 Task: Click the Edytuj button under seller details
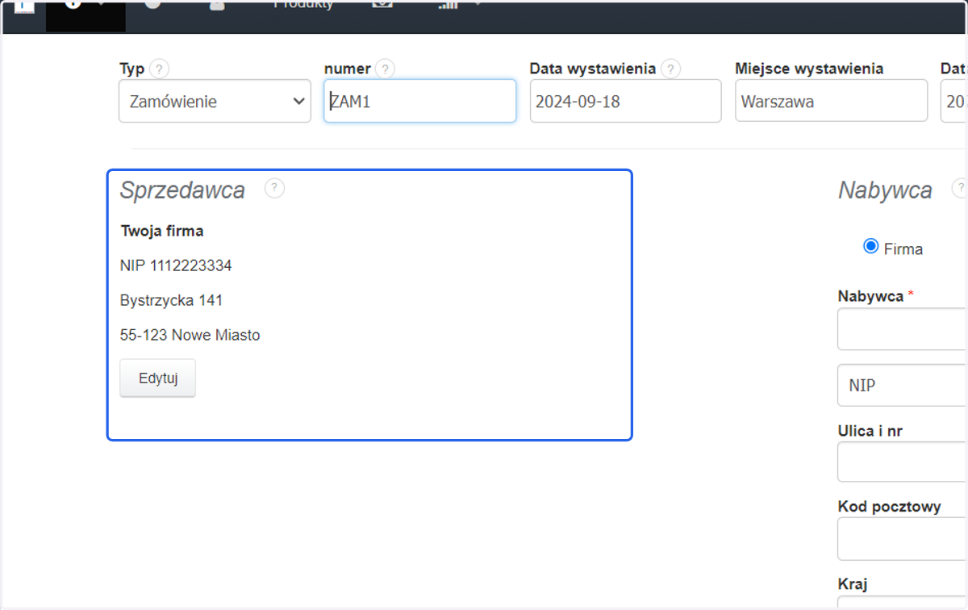157,378
